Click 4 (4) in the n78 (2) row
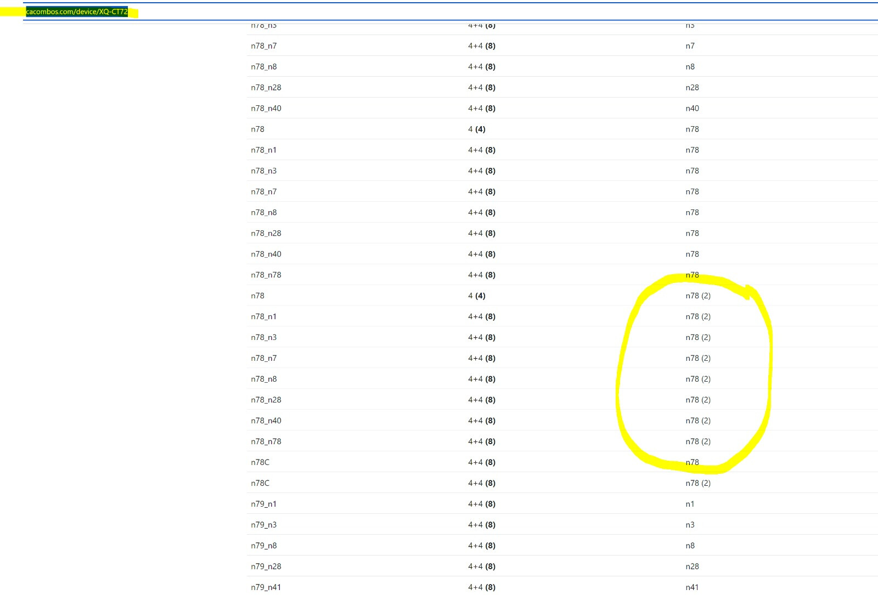The image size is (878, 595). 476,296
